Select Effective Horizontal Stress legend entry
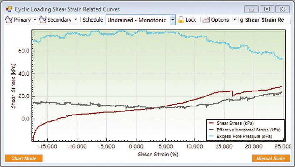 248,130
